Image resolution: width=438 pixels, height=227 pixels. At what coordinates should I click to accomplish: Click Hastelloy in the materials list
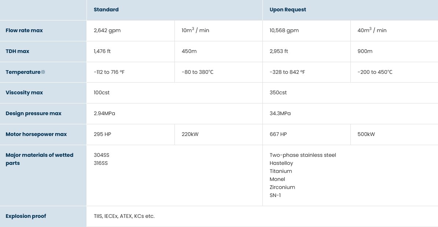[x=281, y=163]
